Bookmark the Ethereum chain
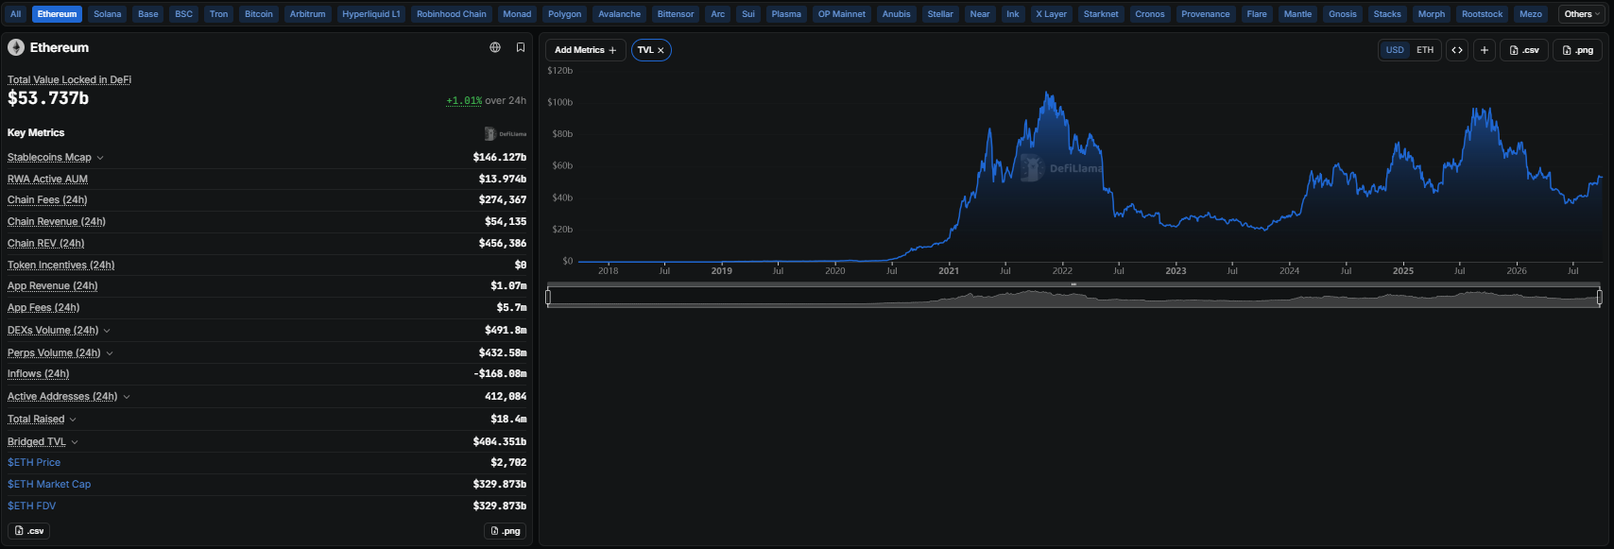The image size is (1614, 549). [x=521, y=47]
